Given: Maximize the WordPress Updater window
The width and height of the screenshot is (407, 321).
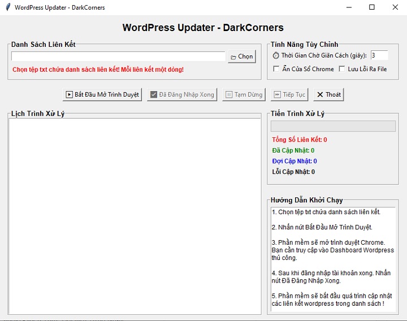Looking at the screenshot, I should click(371, 7).
